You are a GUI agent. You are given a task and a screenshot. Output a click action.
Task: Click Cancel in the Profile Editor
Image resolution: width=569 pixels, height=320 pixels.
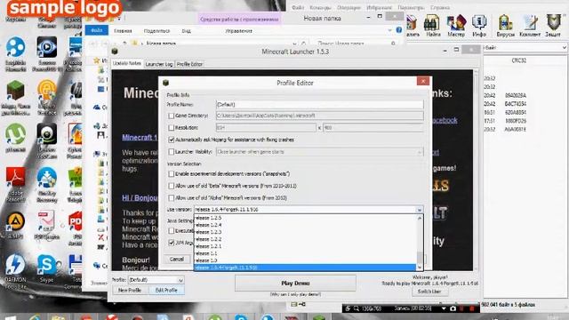click(177, 259)
